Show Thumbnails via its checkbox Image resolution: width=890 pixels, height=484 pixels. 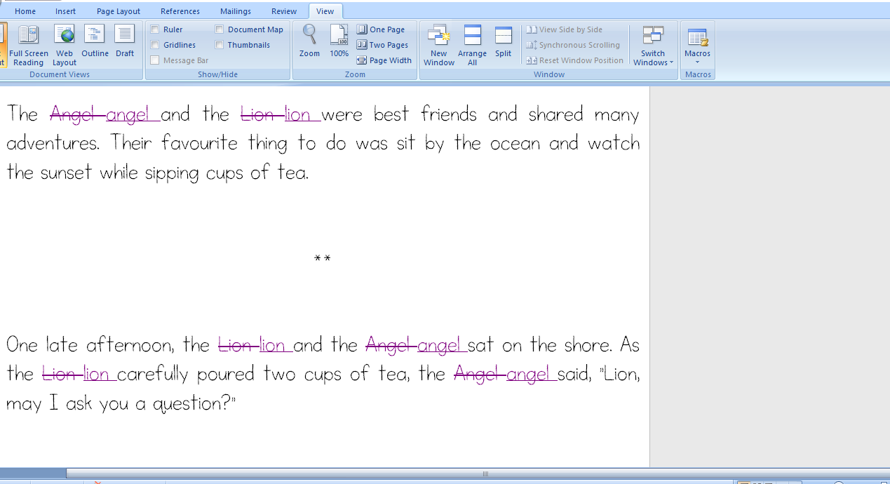coord(220,45)
